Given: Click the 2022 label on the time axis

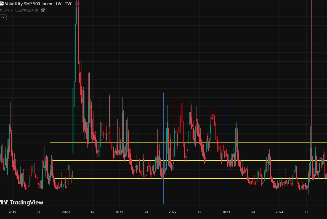Looking at the screenshot, I should pyautogui.click(x=172, y=212).
